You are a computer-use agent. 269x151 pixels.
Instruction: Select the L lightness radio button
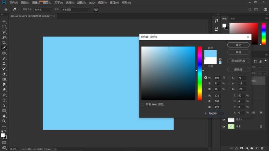pos(229,78)
